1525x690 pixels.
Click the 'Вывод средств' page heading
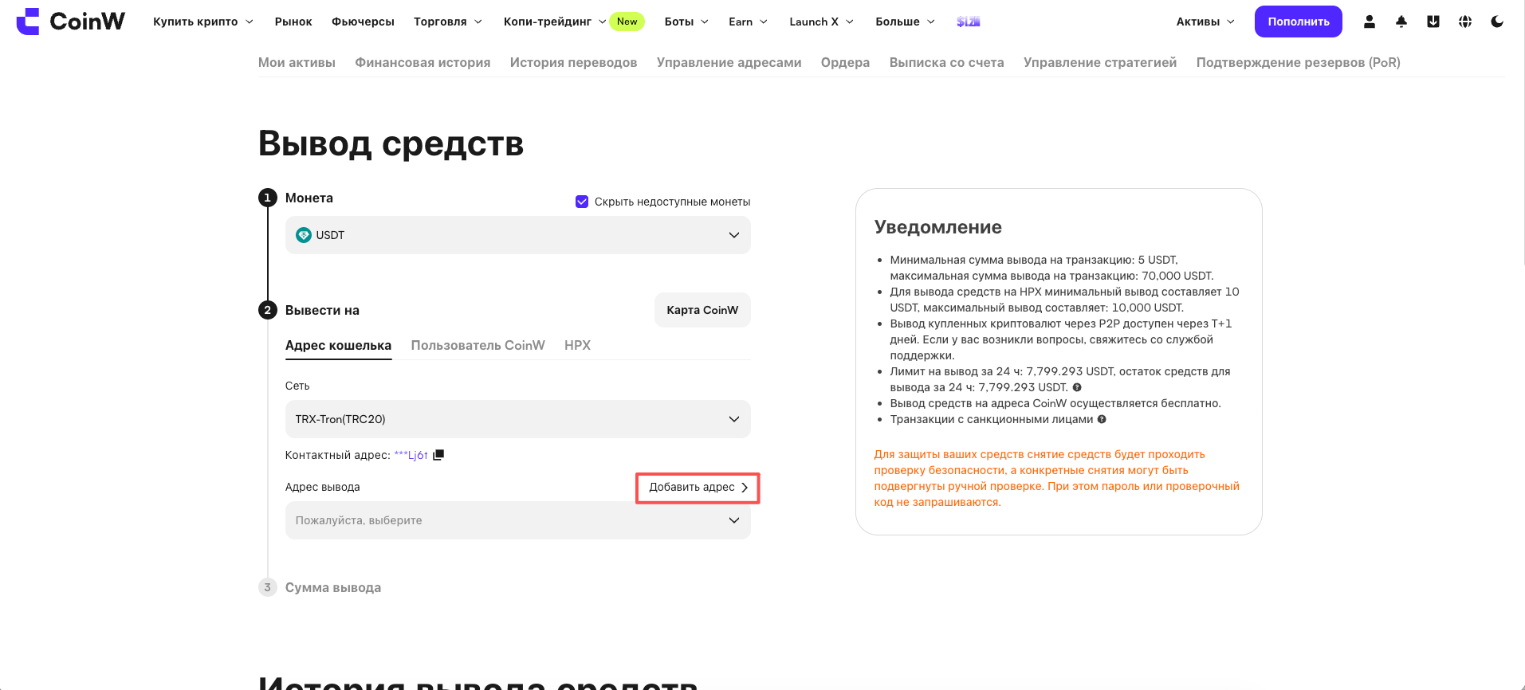point(391,143)
